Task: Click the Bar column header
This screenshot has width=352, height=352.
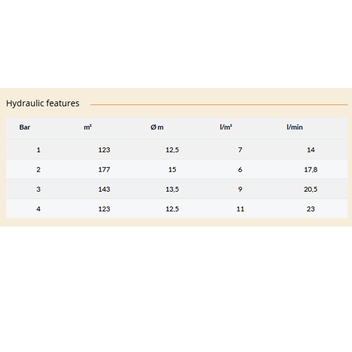Action: click(25, 127)
